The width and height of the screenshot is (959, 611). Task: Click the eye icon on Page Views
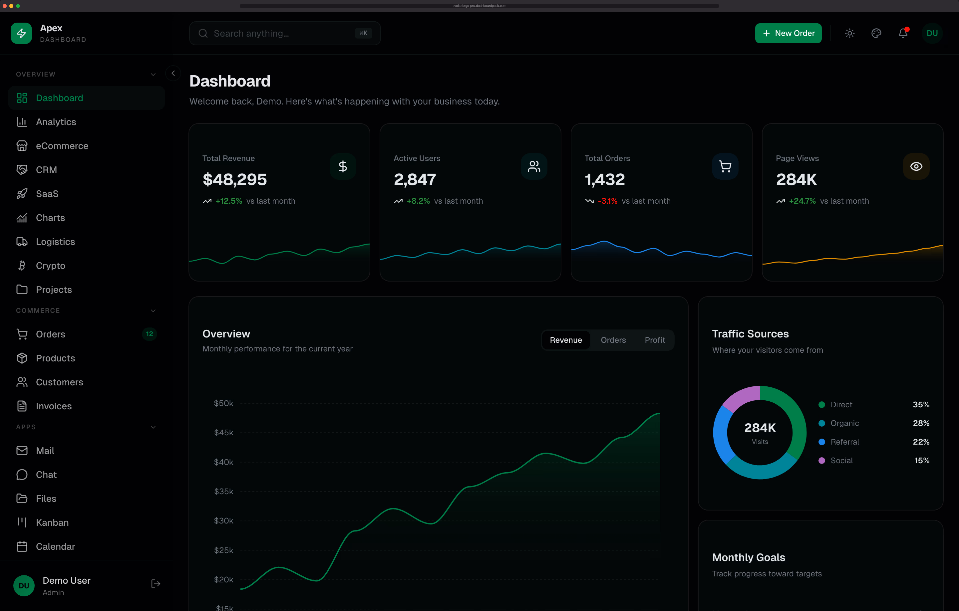tap(916, 166)
